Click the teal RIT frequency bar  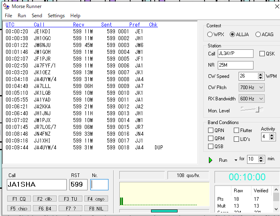click(164, 211)
